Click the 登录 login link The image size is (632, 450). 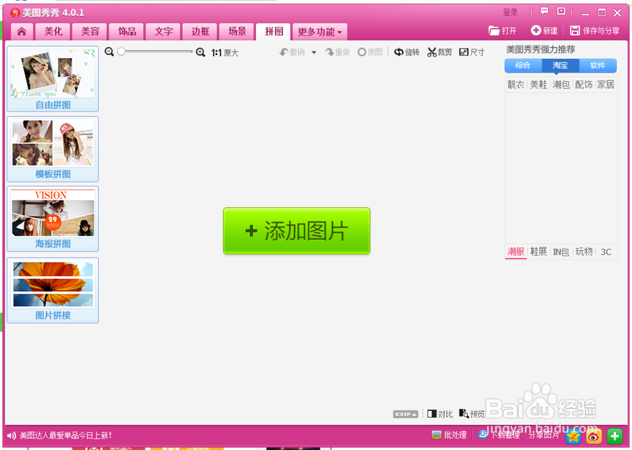click(510, 13)
